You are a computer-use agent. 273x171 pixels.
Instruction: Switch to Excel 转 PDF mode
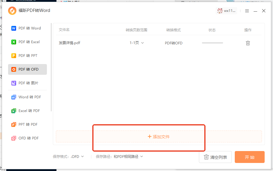click(27, 111)
